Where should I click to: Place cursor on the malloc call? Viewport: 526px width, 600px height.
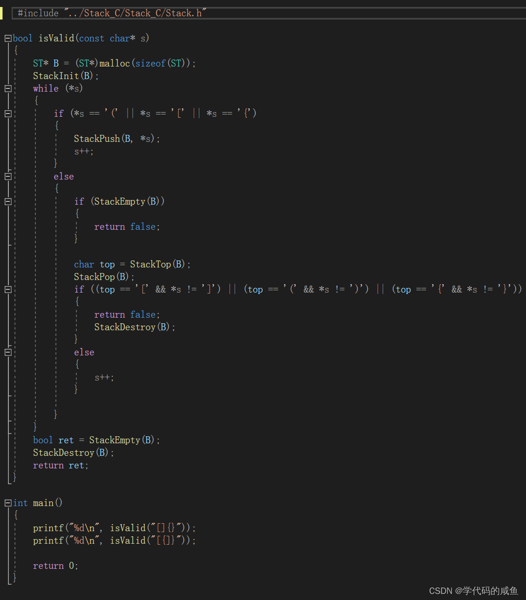click(x=115, y=63)
